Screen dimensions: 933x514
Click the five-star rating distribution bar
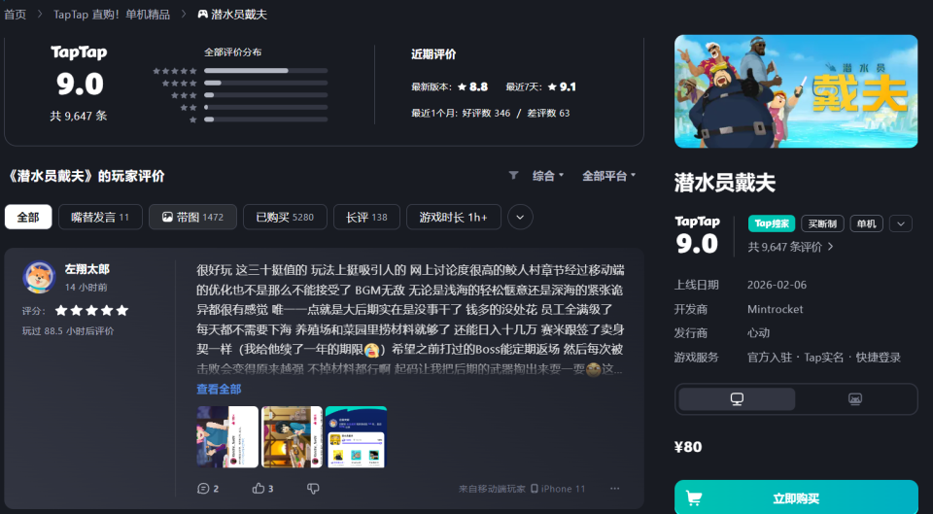tap(266, 71)
